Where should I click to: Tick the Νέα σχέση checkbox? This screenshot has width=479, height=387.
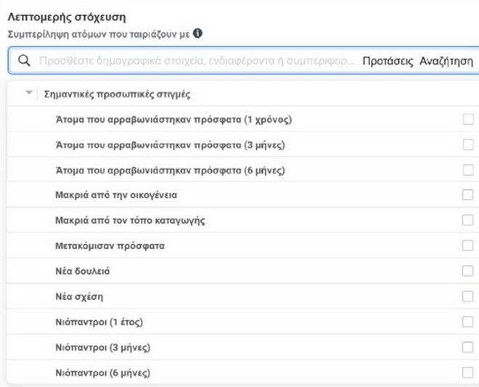[468, 297]
